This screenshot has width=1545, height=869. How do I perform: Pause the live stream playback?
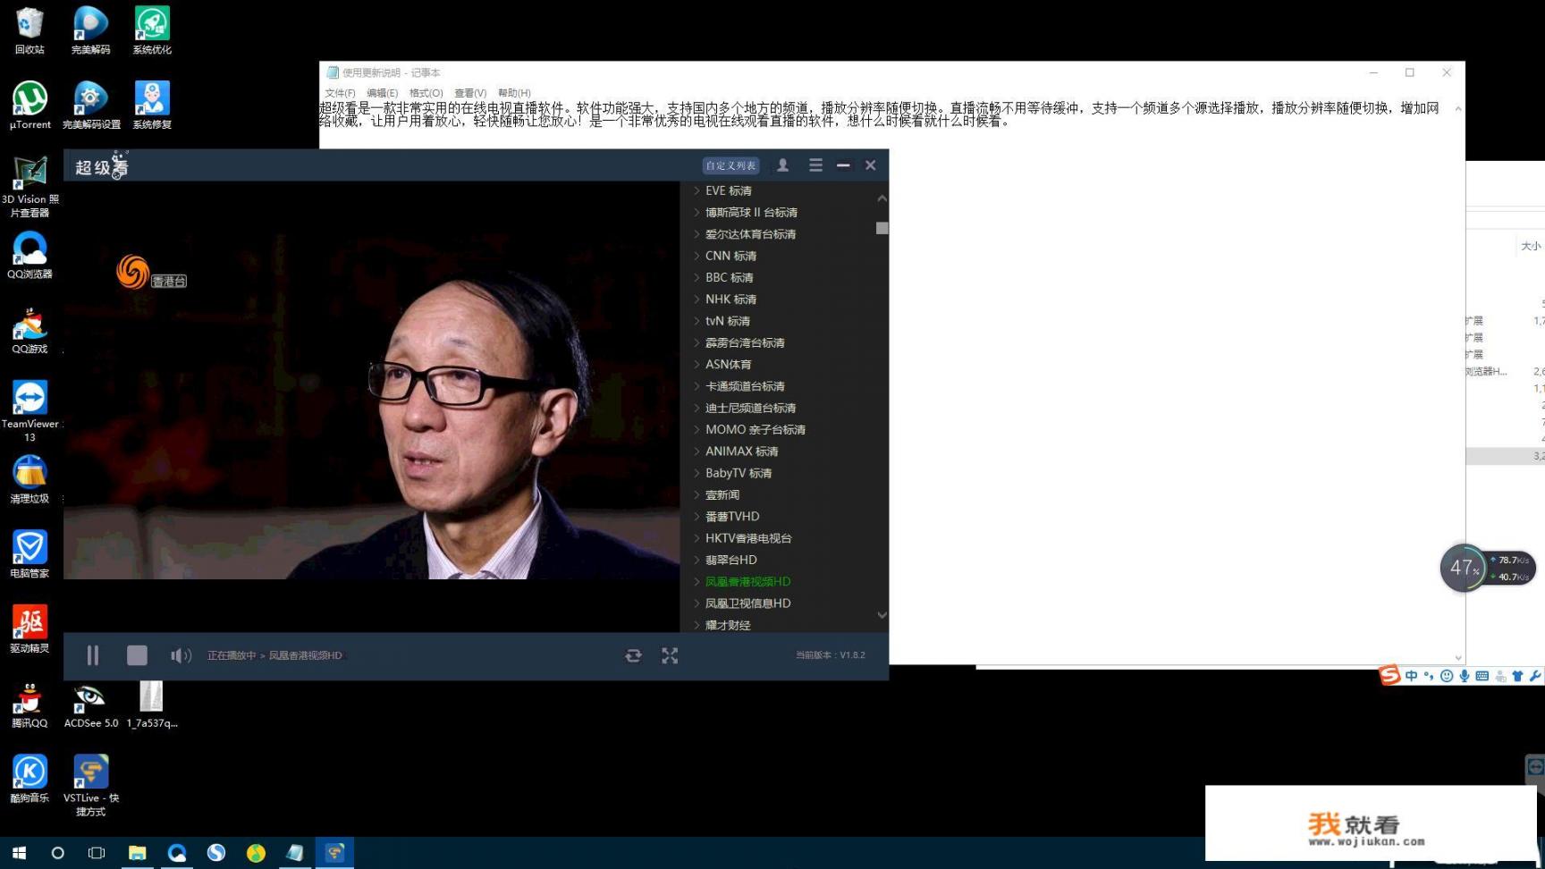point(93,655)
